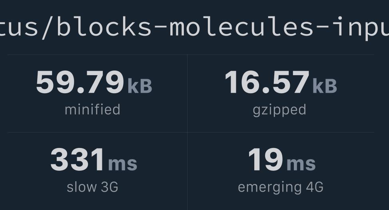Click the 331 download time value
389x210 pixels.
point(77,159)
